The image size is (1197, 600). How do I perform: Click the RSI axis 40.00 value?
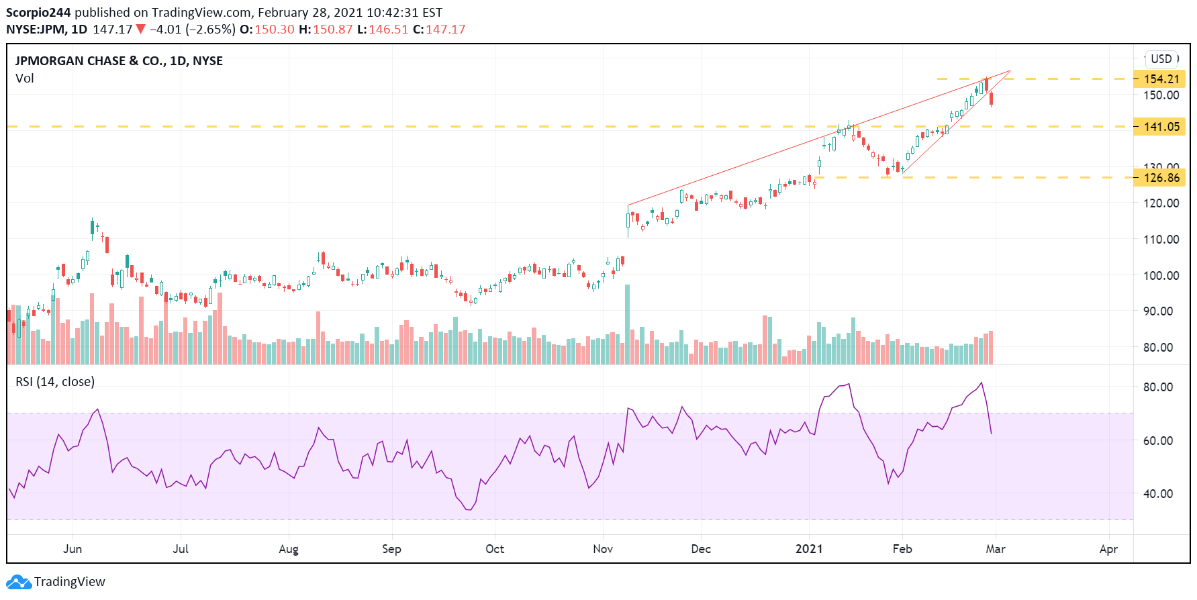point(1158,494)
